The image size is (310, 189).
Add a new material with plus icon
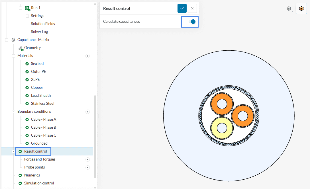pyautogui.click(x=87, y=56)
